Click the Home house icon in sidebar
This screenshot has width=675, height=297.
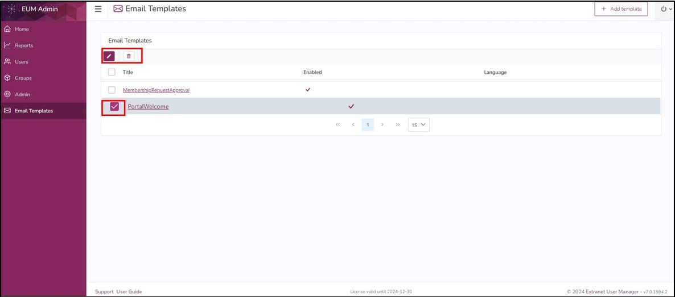[x=7, y=29]
